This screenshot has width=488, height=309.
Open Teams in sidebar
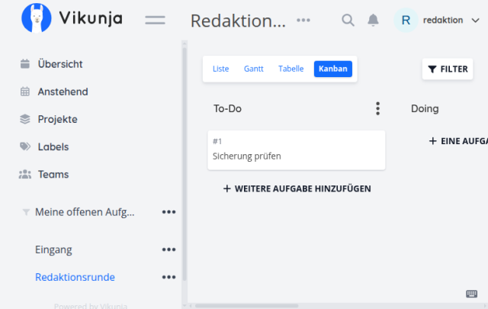click(x=53, y=175)
